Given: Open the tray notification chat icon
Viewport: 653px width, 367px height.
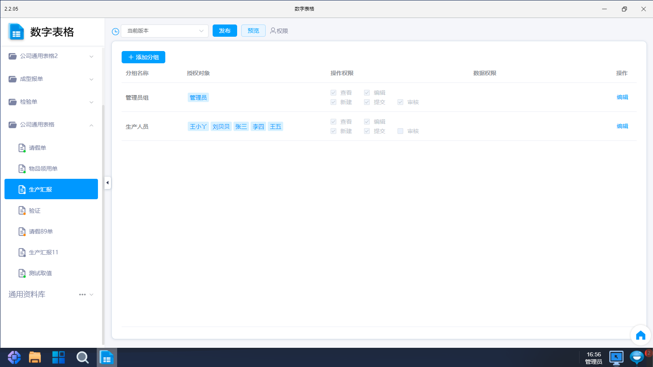Looking at the screenshot, I should pos(637,358).
